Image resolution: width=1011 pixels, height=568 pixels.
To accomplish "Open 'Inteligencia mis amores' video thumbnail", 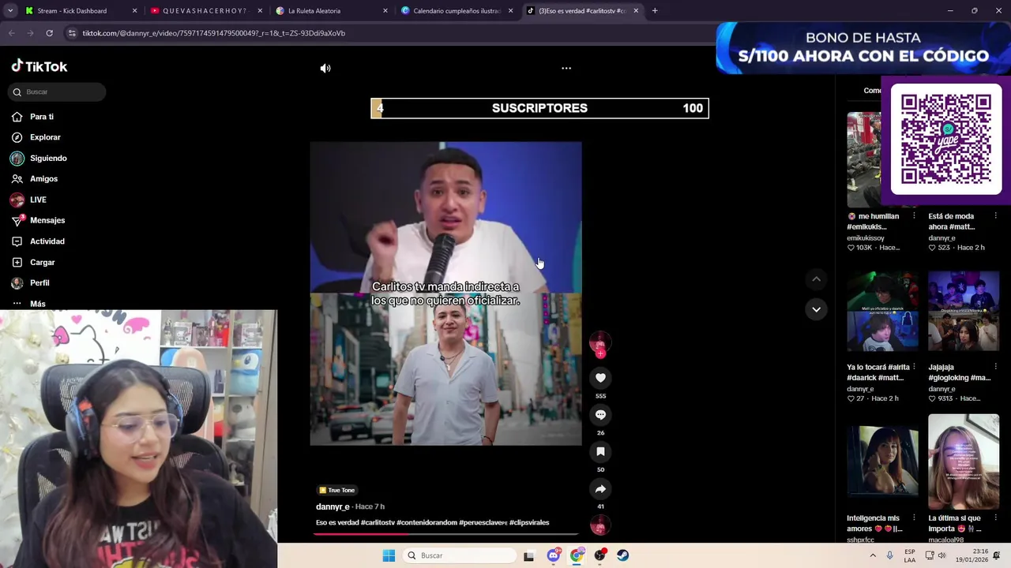I will [882, 461].
